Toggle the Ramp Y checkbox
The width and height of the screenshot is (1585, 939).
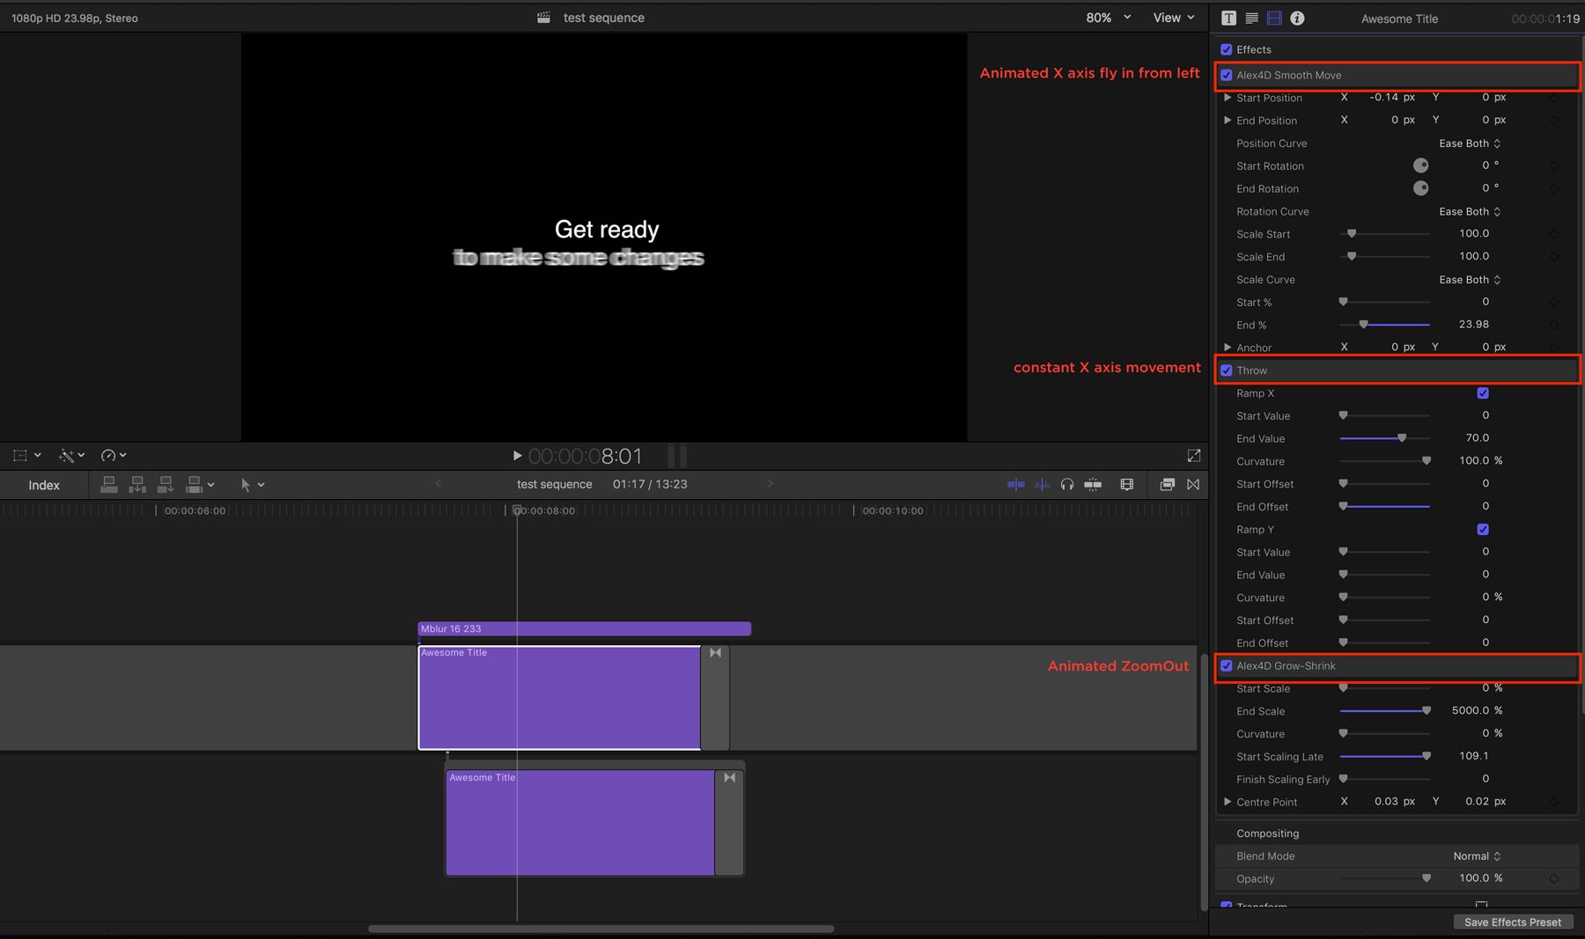tap(1483, 530)
